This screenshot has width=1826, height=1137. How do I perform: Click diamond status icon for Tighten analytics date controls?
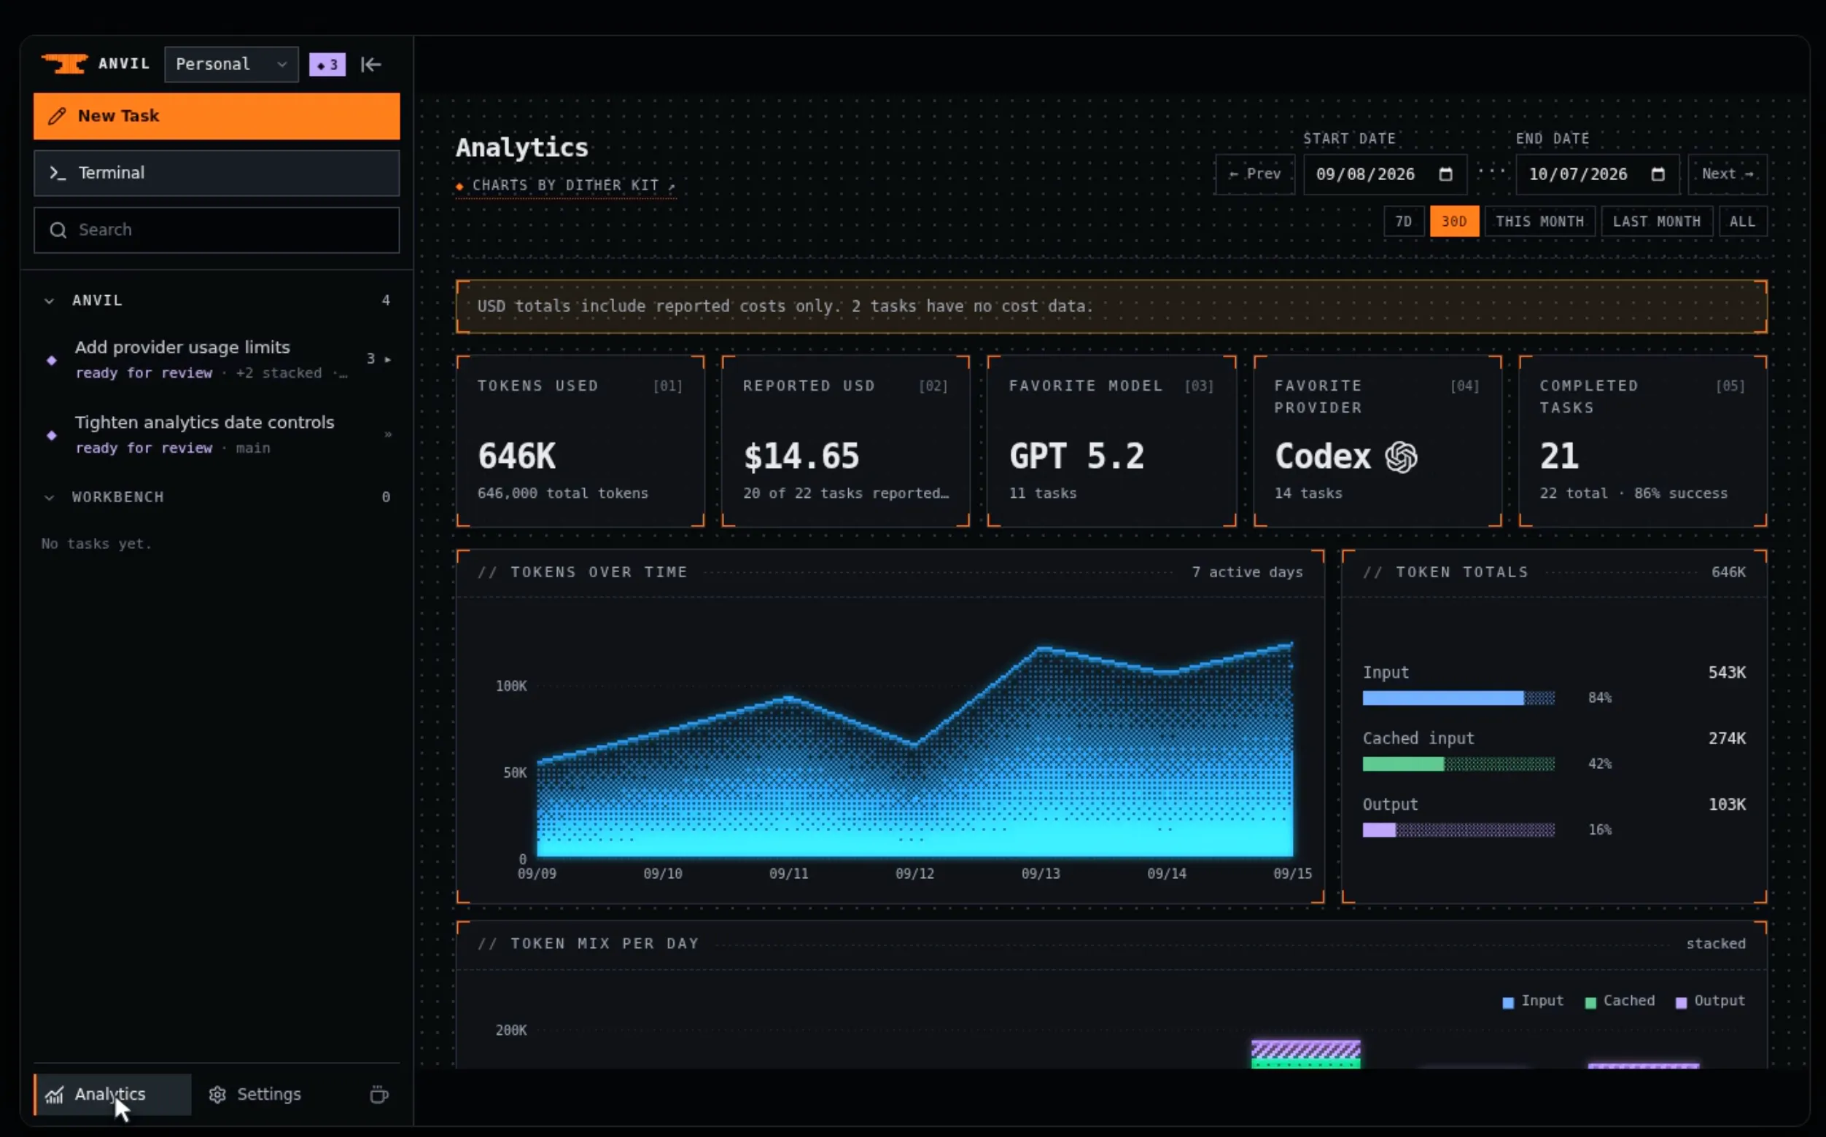click(x=52, y=434)
